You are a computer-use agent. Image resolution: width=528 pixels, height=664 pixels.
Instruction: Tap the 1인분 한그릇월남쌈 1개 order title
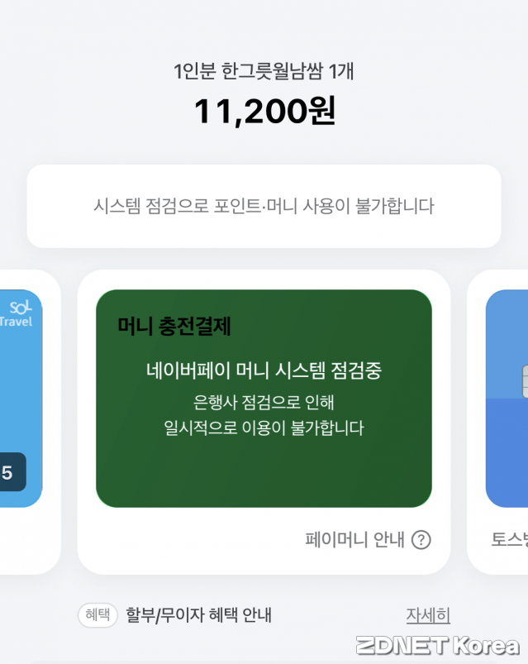[x=264, y=72]
